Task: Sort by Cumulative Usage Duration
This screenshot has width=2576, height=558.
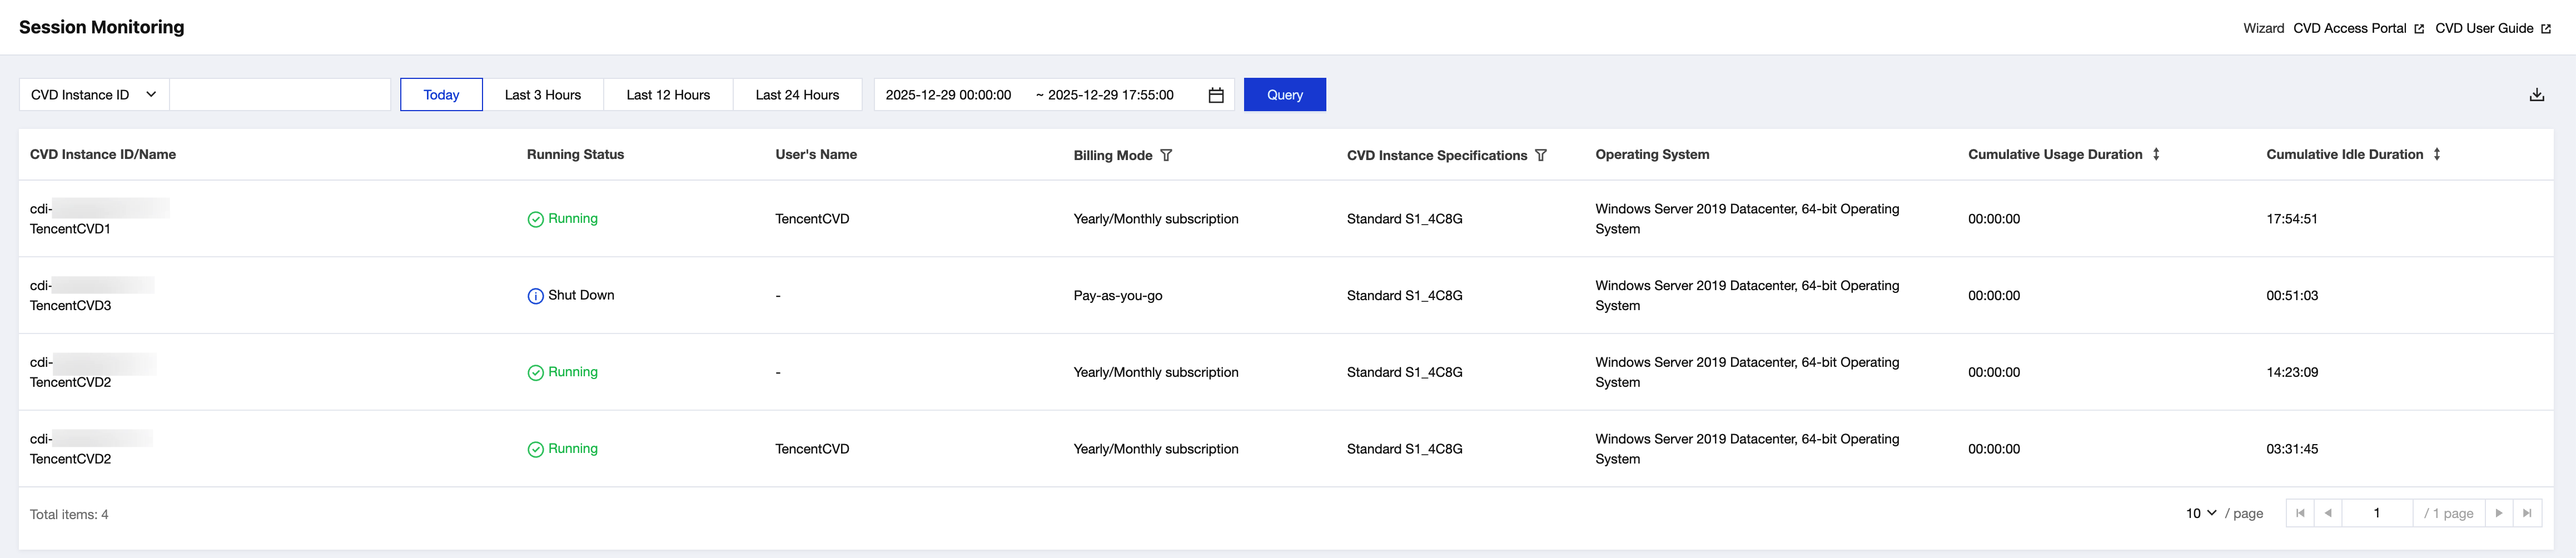Action: pyautogui.click(x=2156, y=154)
